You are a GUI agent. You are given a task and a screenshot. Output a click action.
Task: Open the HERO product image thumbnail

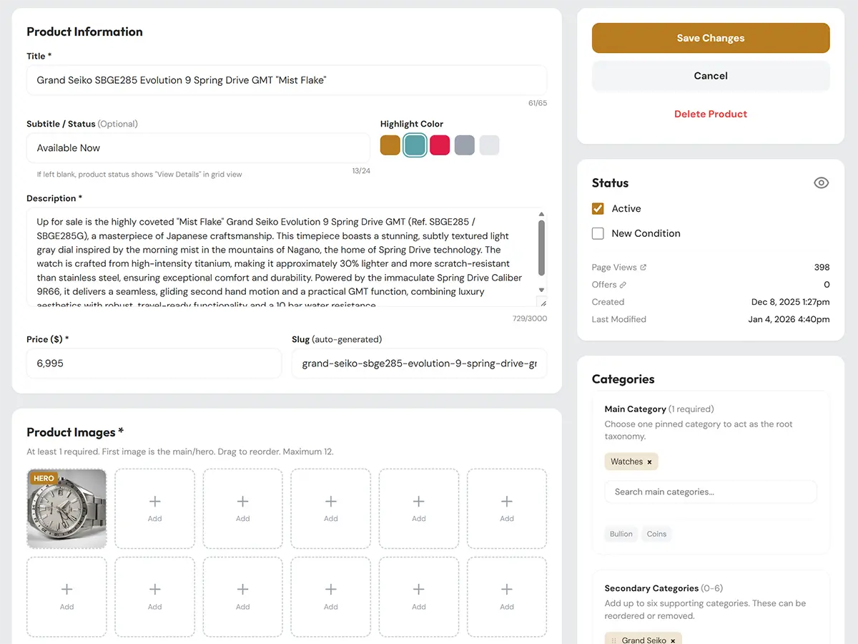(66, 508)
